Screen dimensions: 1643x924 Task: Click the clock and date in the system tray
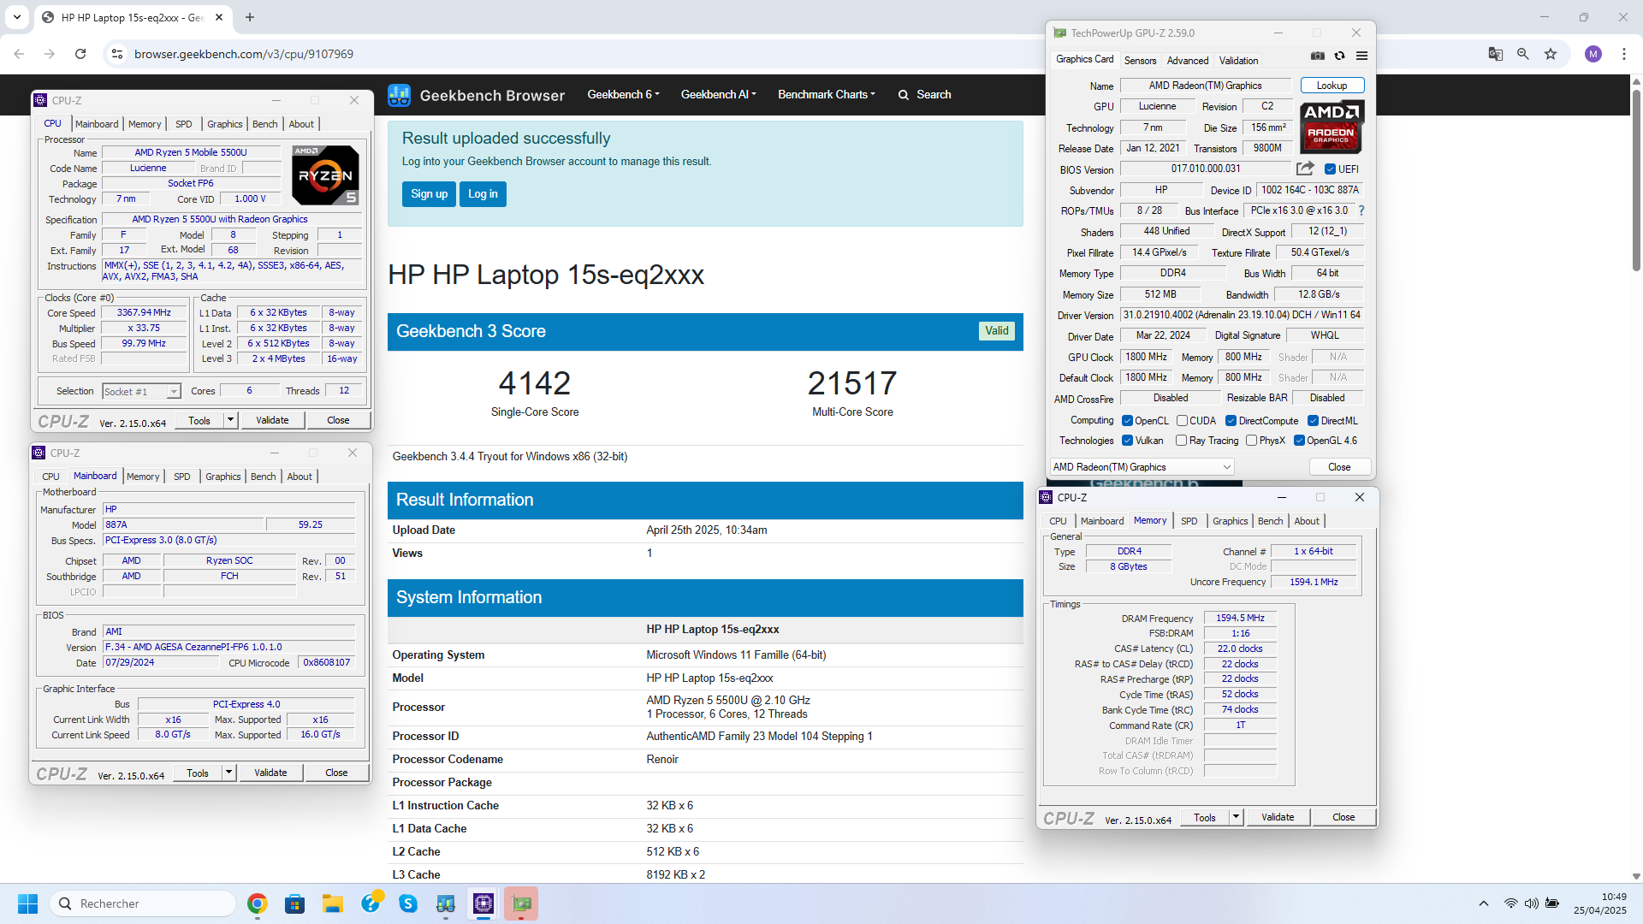point(1599,903)
